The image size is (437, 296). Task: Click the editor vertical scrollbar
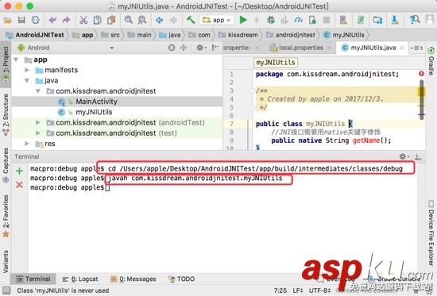click(x=422, y=100)
